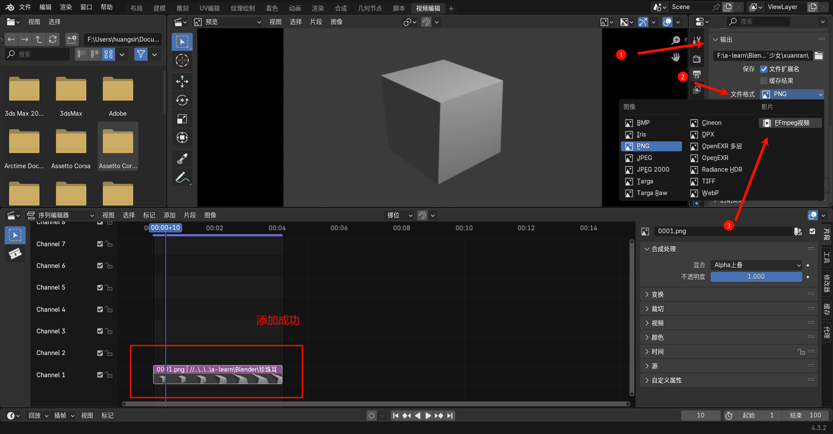Choose FFmpeg视频 from the format list
The width and height of the screenshot is (833, 434).
tap(791, 123)
